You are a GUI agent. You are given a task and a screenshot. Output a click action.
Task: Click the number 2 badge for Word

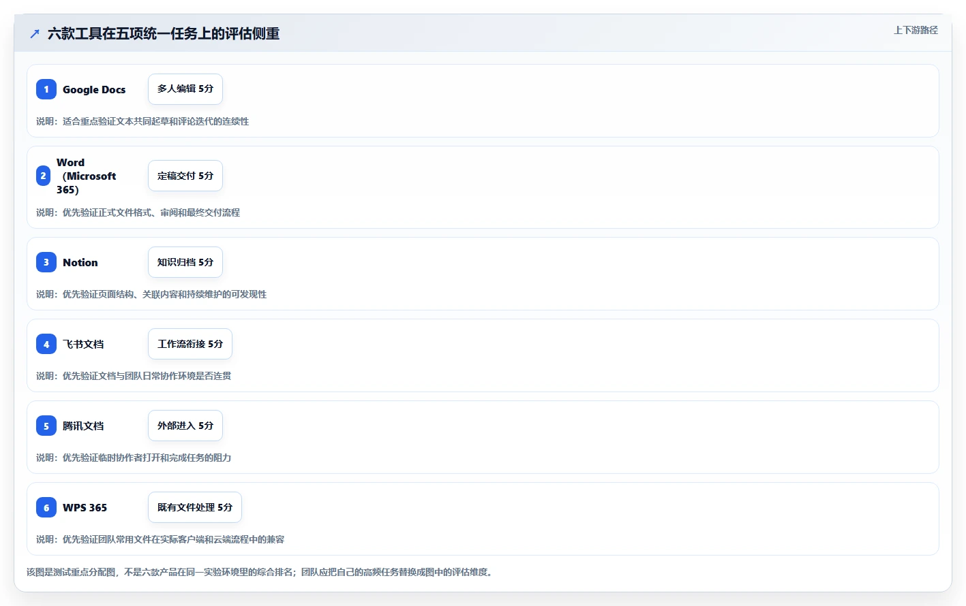(43, 176)
